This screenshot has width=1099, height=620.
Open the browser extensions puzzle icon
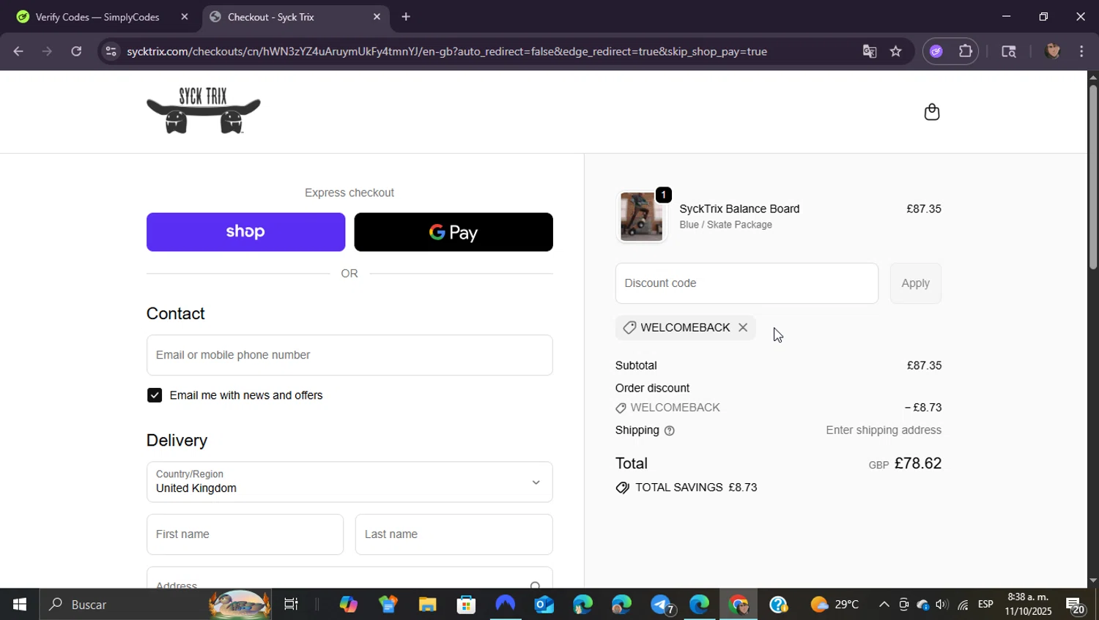point(966,51)
